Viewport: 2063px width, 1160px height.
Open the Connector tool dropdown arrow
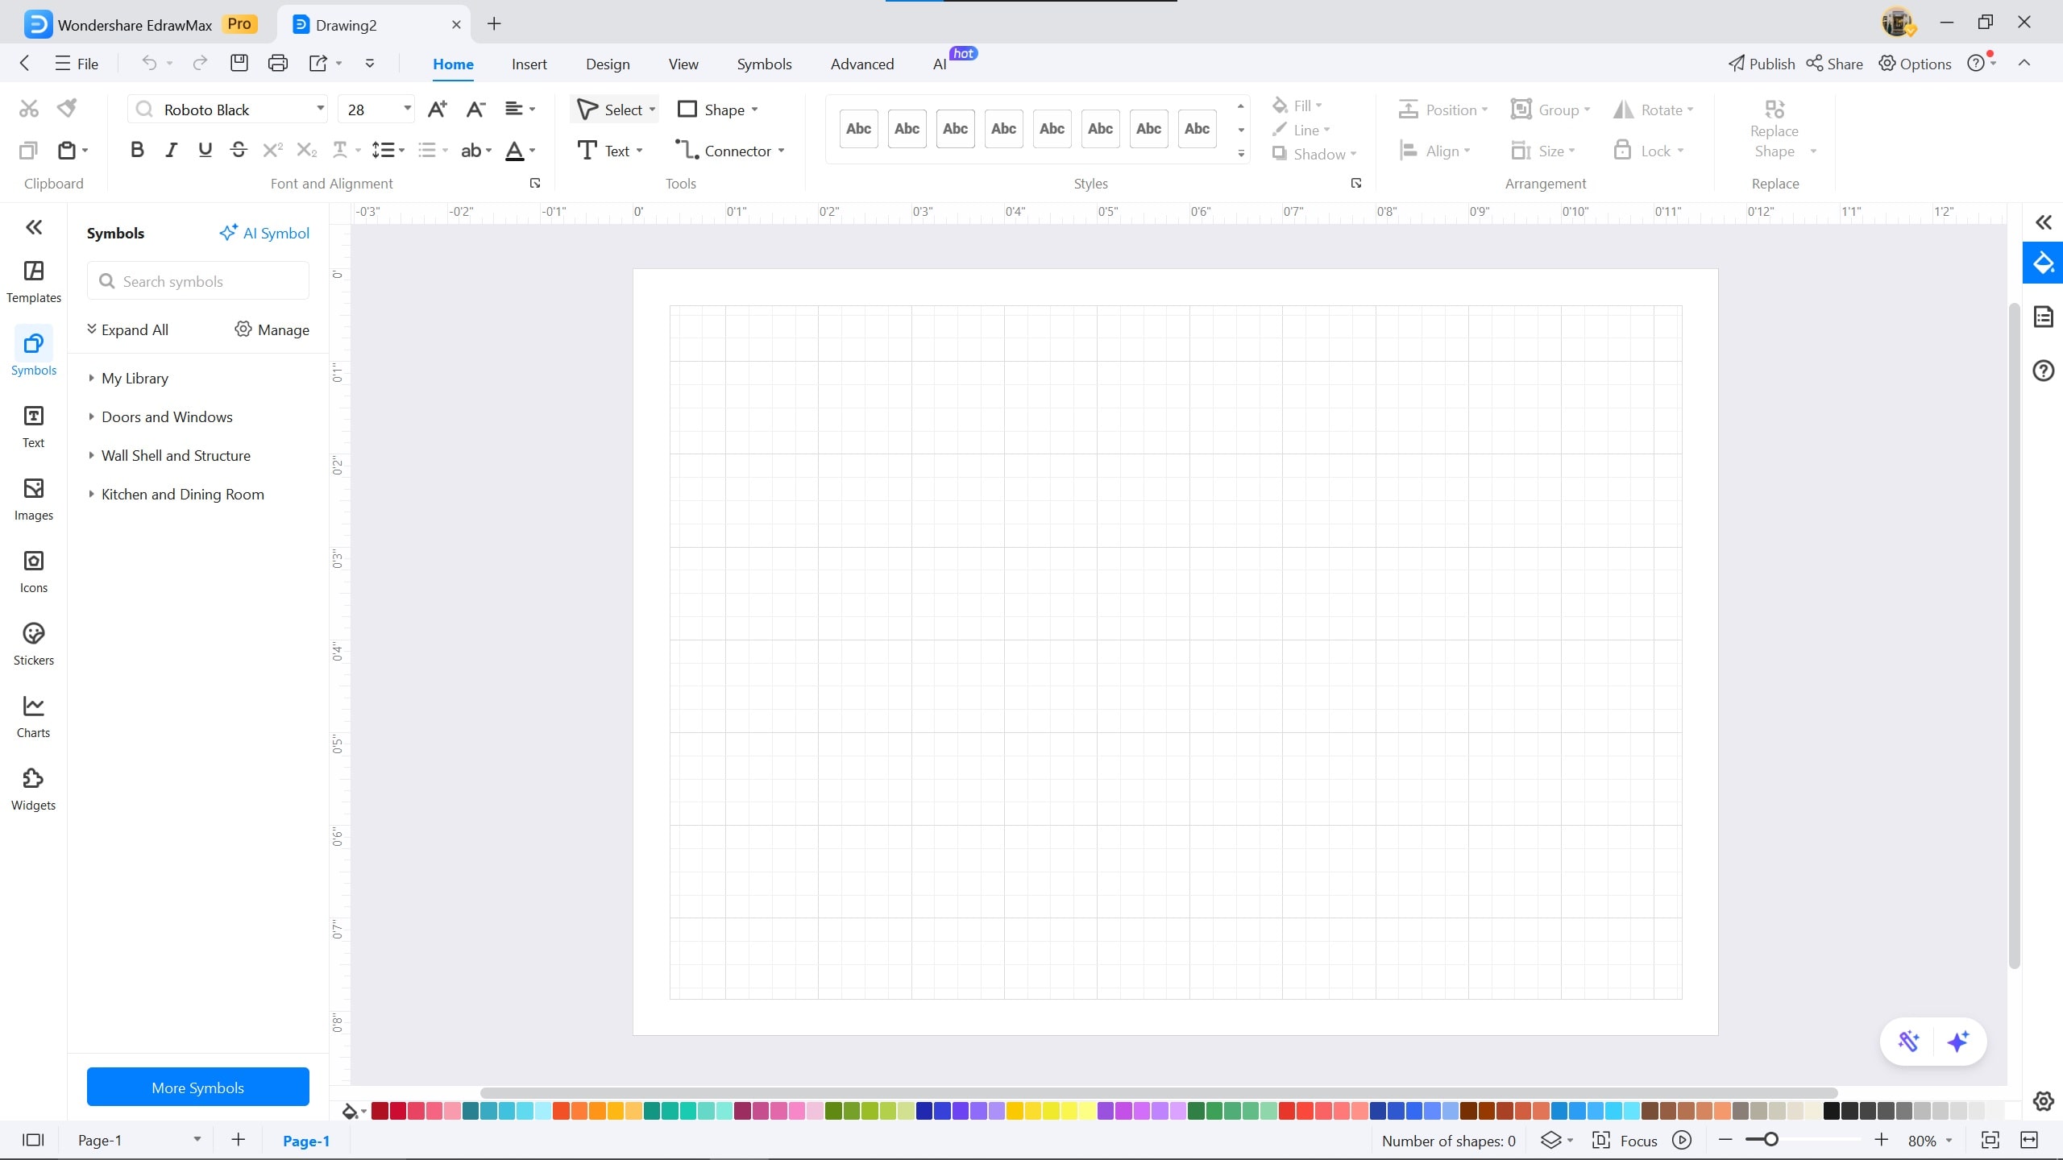(x=782, y=151)
